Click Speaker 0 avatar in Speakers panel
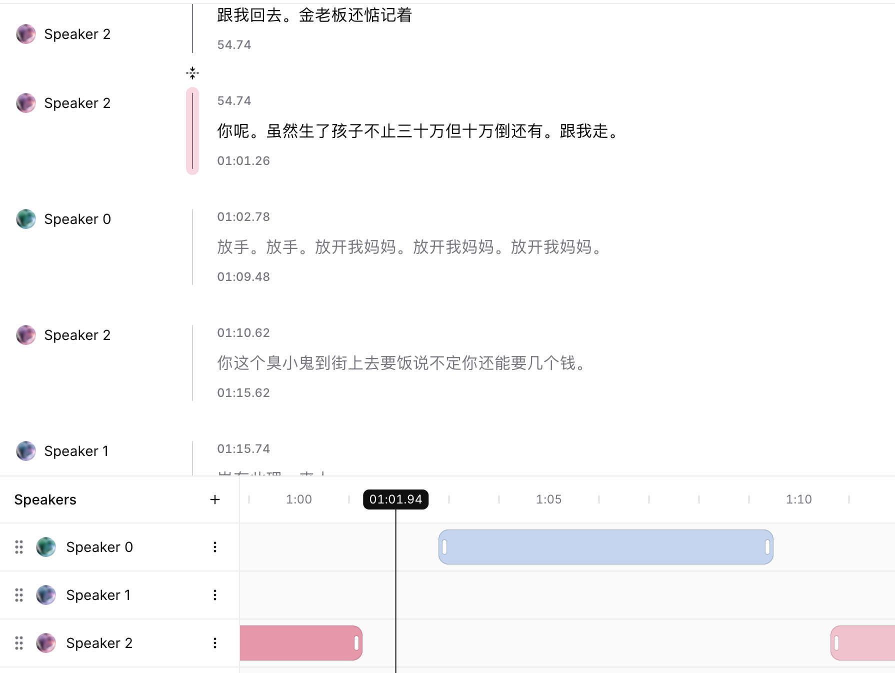Screen dimensions: 895x673 [46, 547]
